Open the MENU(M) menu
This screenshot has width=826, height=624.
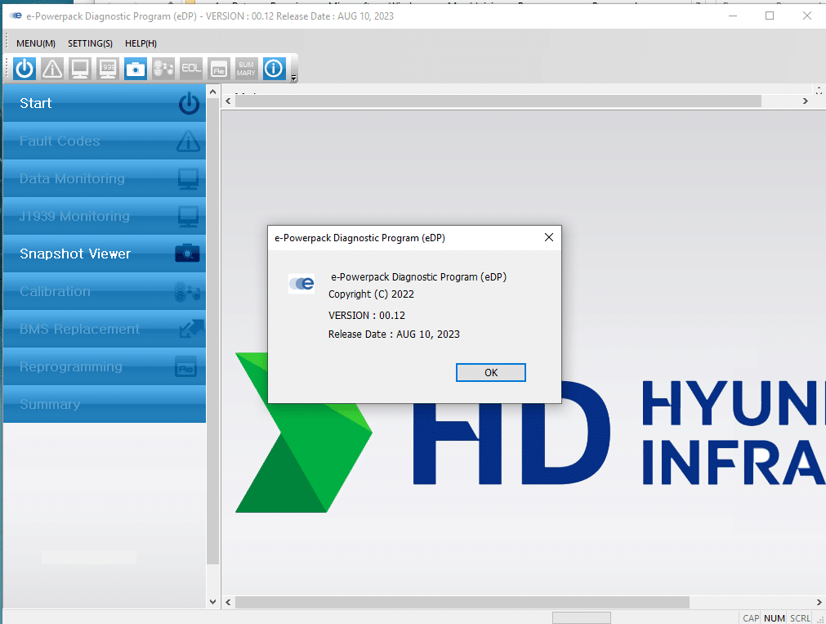pyautogui.click(x=36, y=43)
